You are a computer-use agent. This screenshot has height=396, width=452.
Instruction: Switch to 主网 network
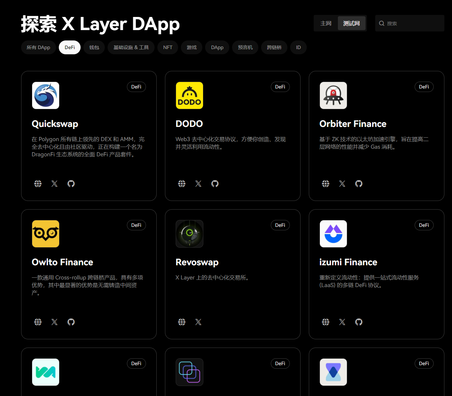tap(326, 24)
